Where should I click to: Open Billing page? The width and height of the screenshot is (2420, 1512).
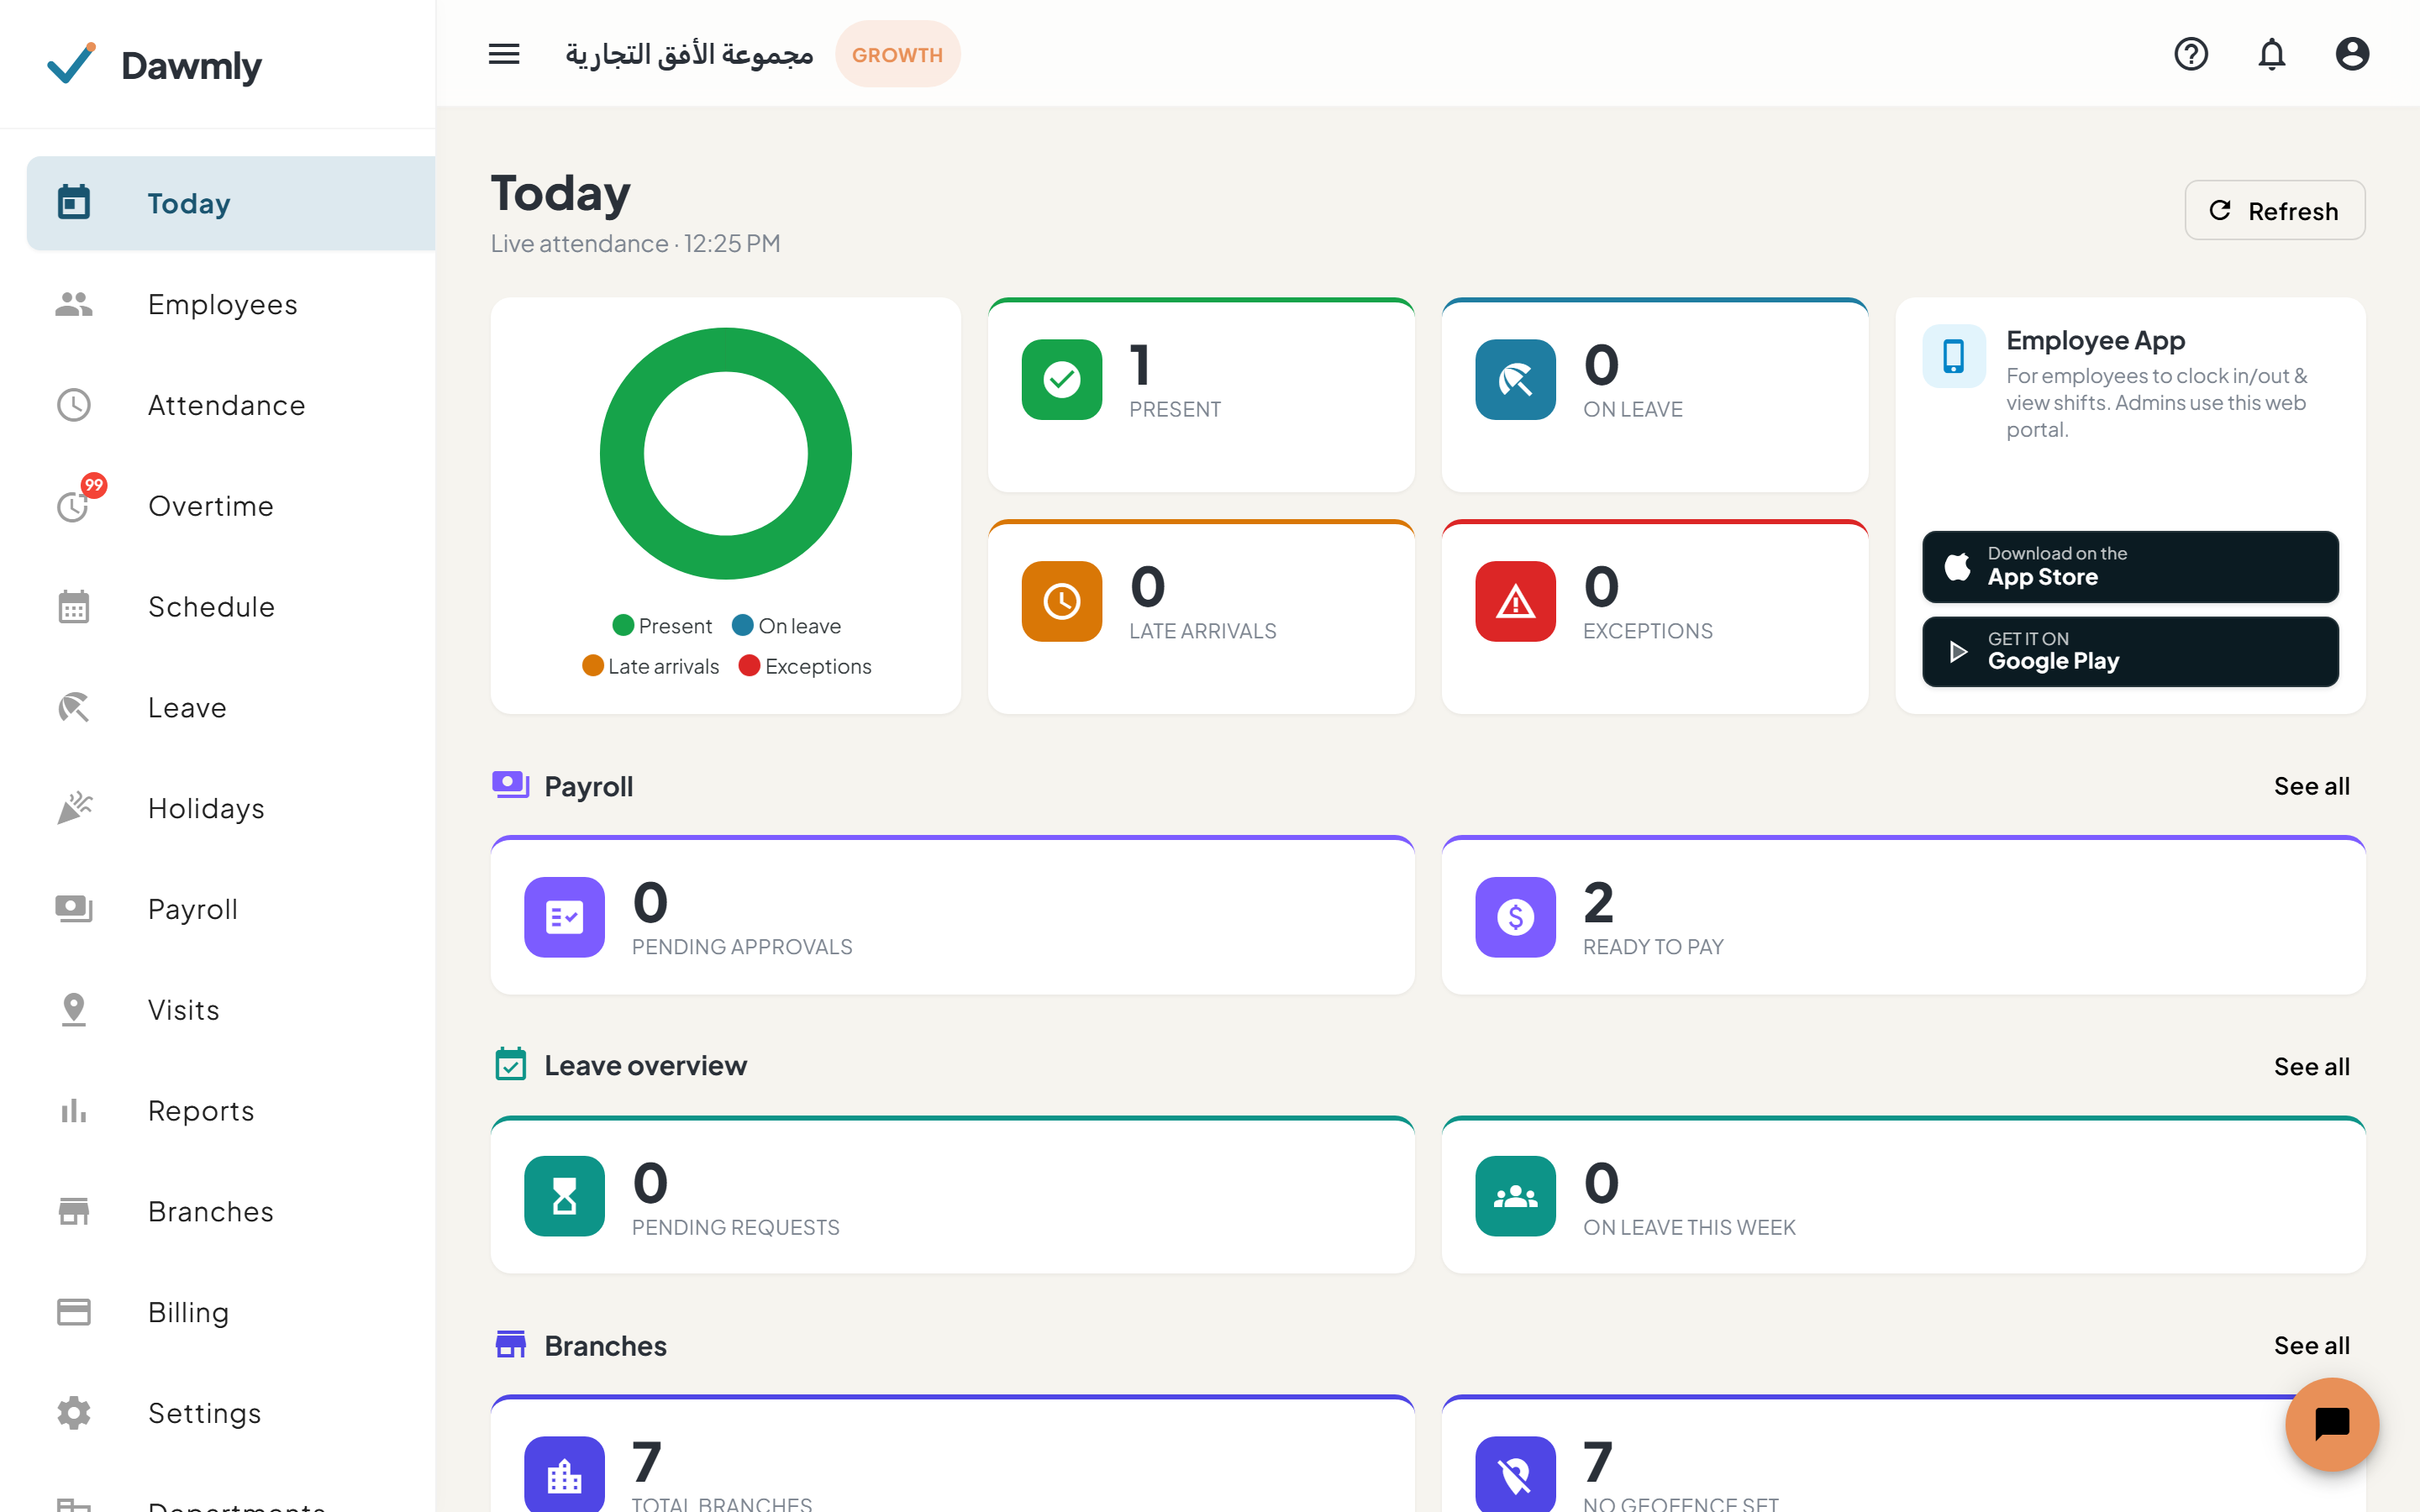231,1312
